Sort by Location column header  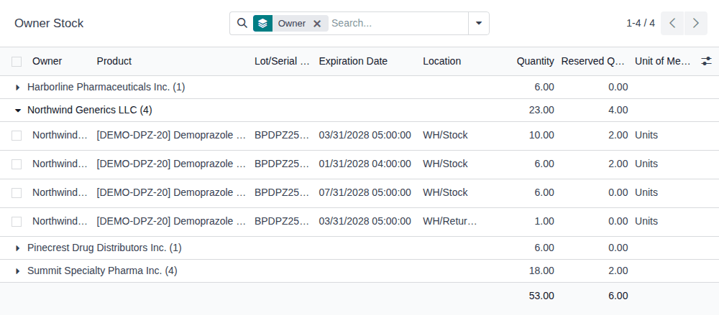coord(442,62)
